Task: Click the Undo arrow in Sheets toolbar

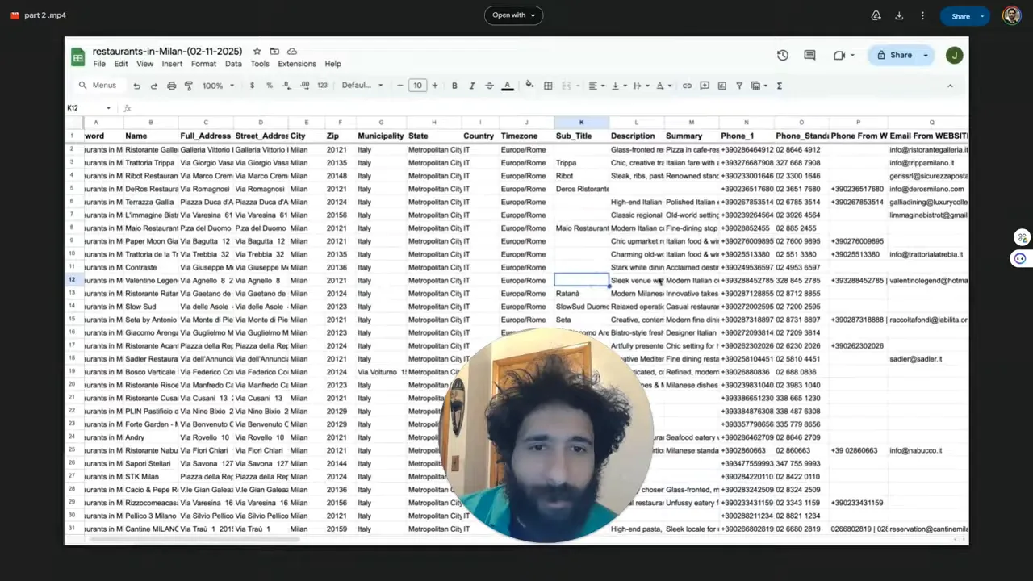Action: click(137, 86)
